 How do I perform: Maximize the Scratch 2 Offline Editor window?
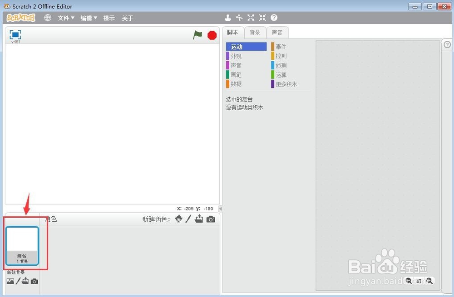429,6
